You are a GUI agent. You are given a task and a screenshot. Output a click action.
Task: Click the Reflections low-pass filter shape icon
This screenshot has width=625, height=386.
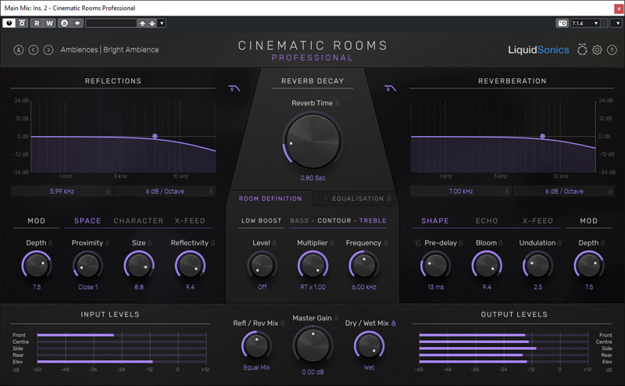coord(234,88)
